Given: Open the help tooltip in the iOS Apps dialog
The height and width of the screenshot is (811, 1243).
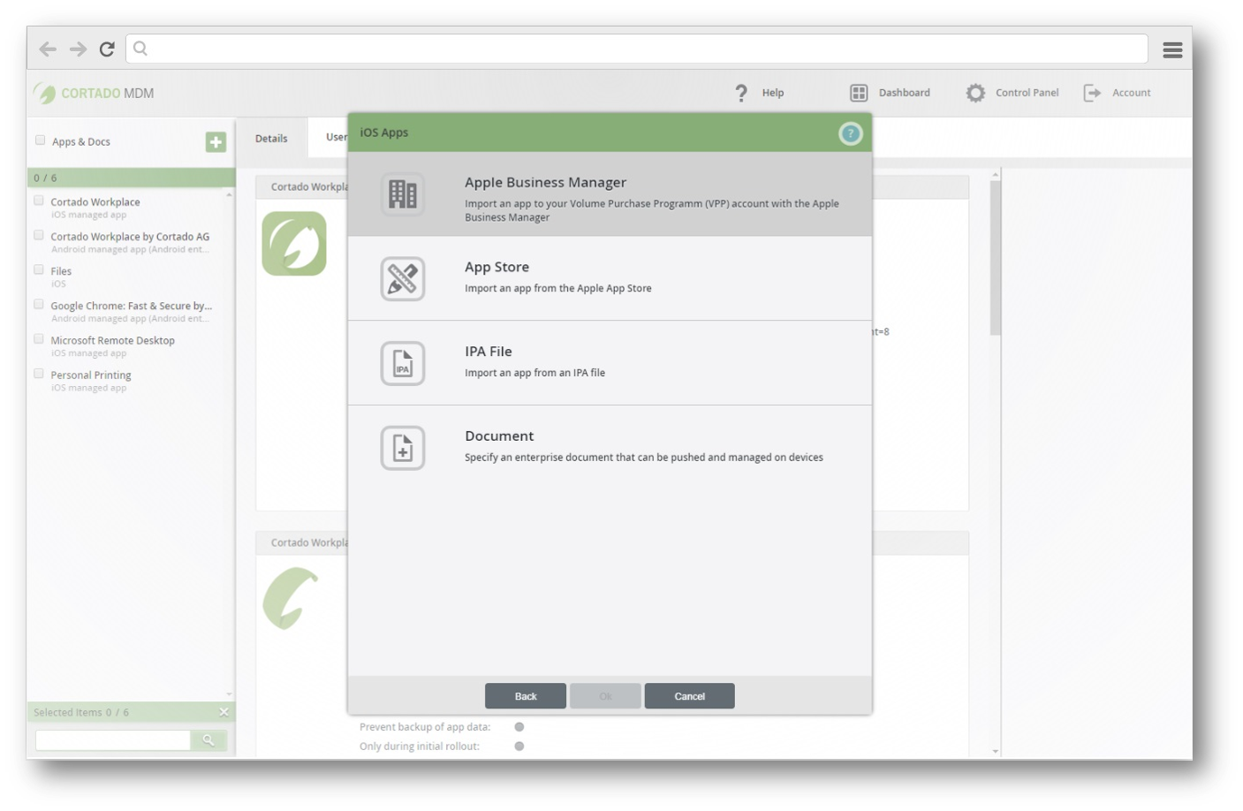Looking at the screenshot, I should tap(849, 133).
